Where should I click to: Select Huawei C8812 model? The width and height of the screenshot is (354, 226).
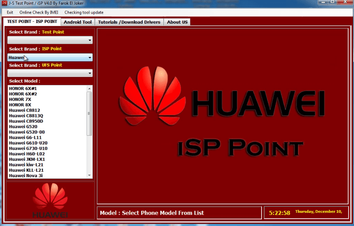[24, 110]
